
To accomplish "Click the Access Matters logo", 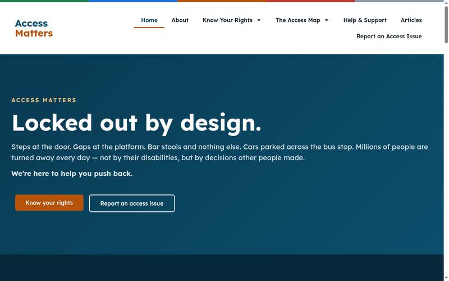I will pyautogui.click(x=34, y=28).
